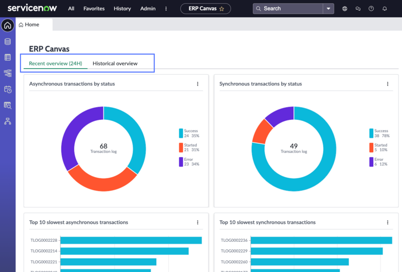Click the TLOG0002228 bar
Viewport: 402px width, 272px height.
131,240
